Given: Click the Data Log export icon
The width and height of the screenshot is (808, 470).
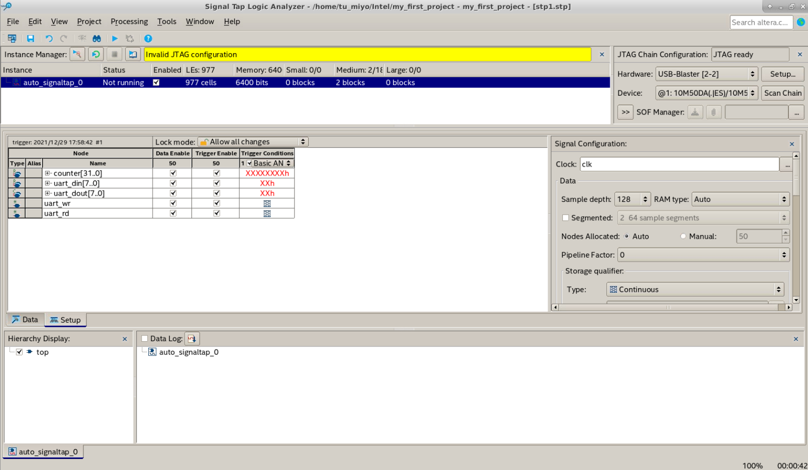Looking at the screenshot, I should tap(192, 339).
